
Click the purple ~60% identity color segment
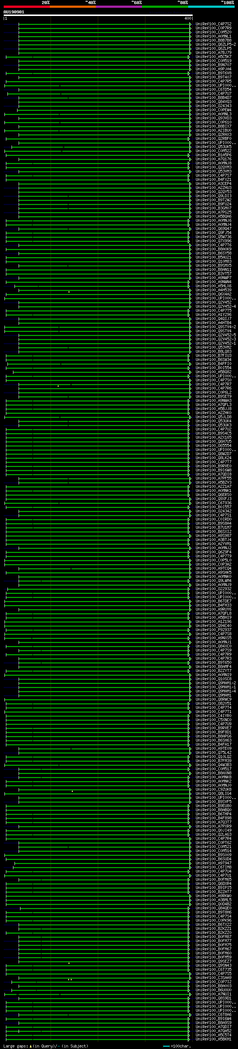[x=119, y=7]
